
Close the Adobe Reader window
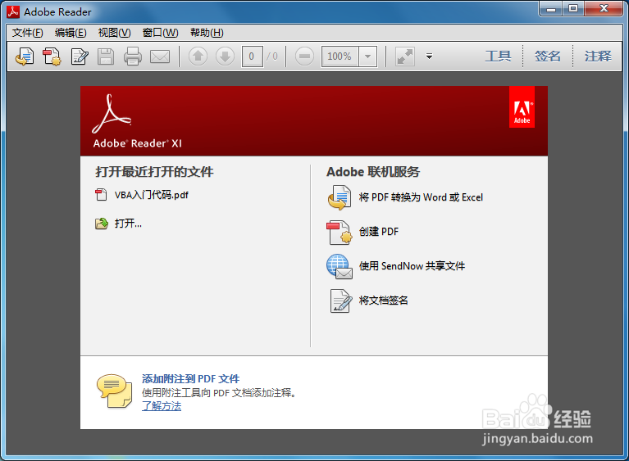604,9
